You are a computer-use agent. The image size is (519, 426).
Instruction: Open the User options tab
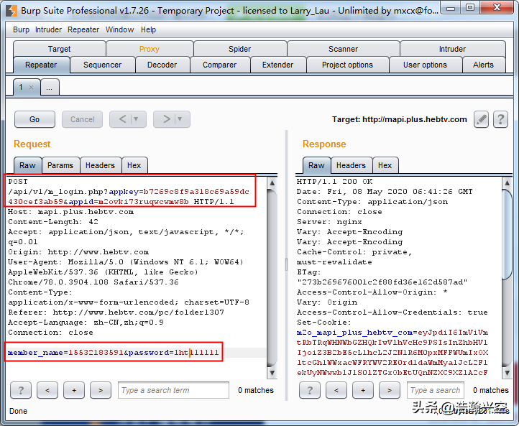[426, 65]
